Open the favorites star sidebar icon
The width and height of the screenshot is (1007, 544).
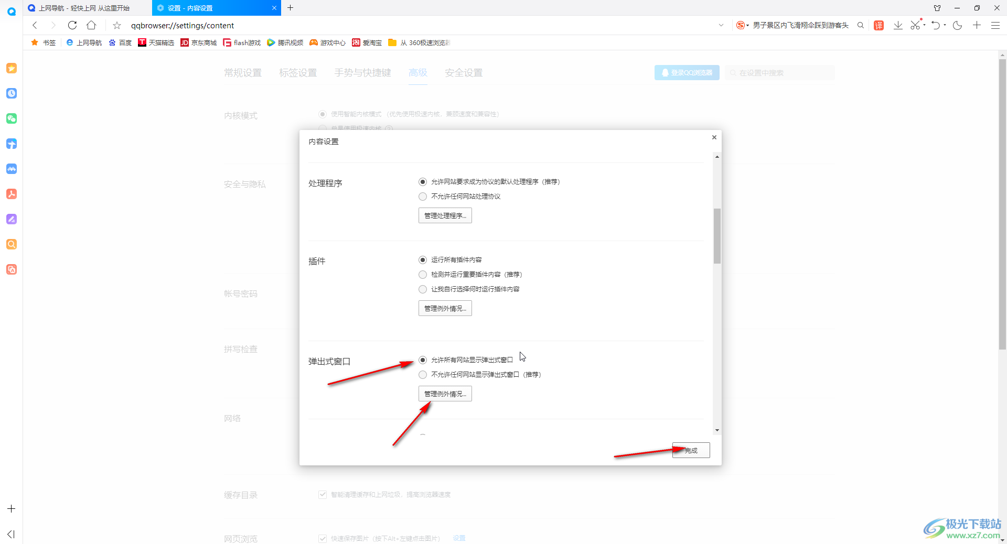12,68
